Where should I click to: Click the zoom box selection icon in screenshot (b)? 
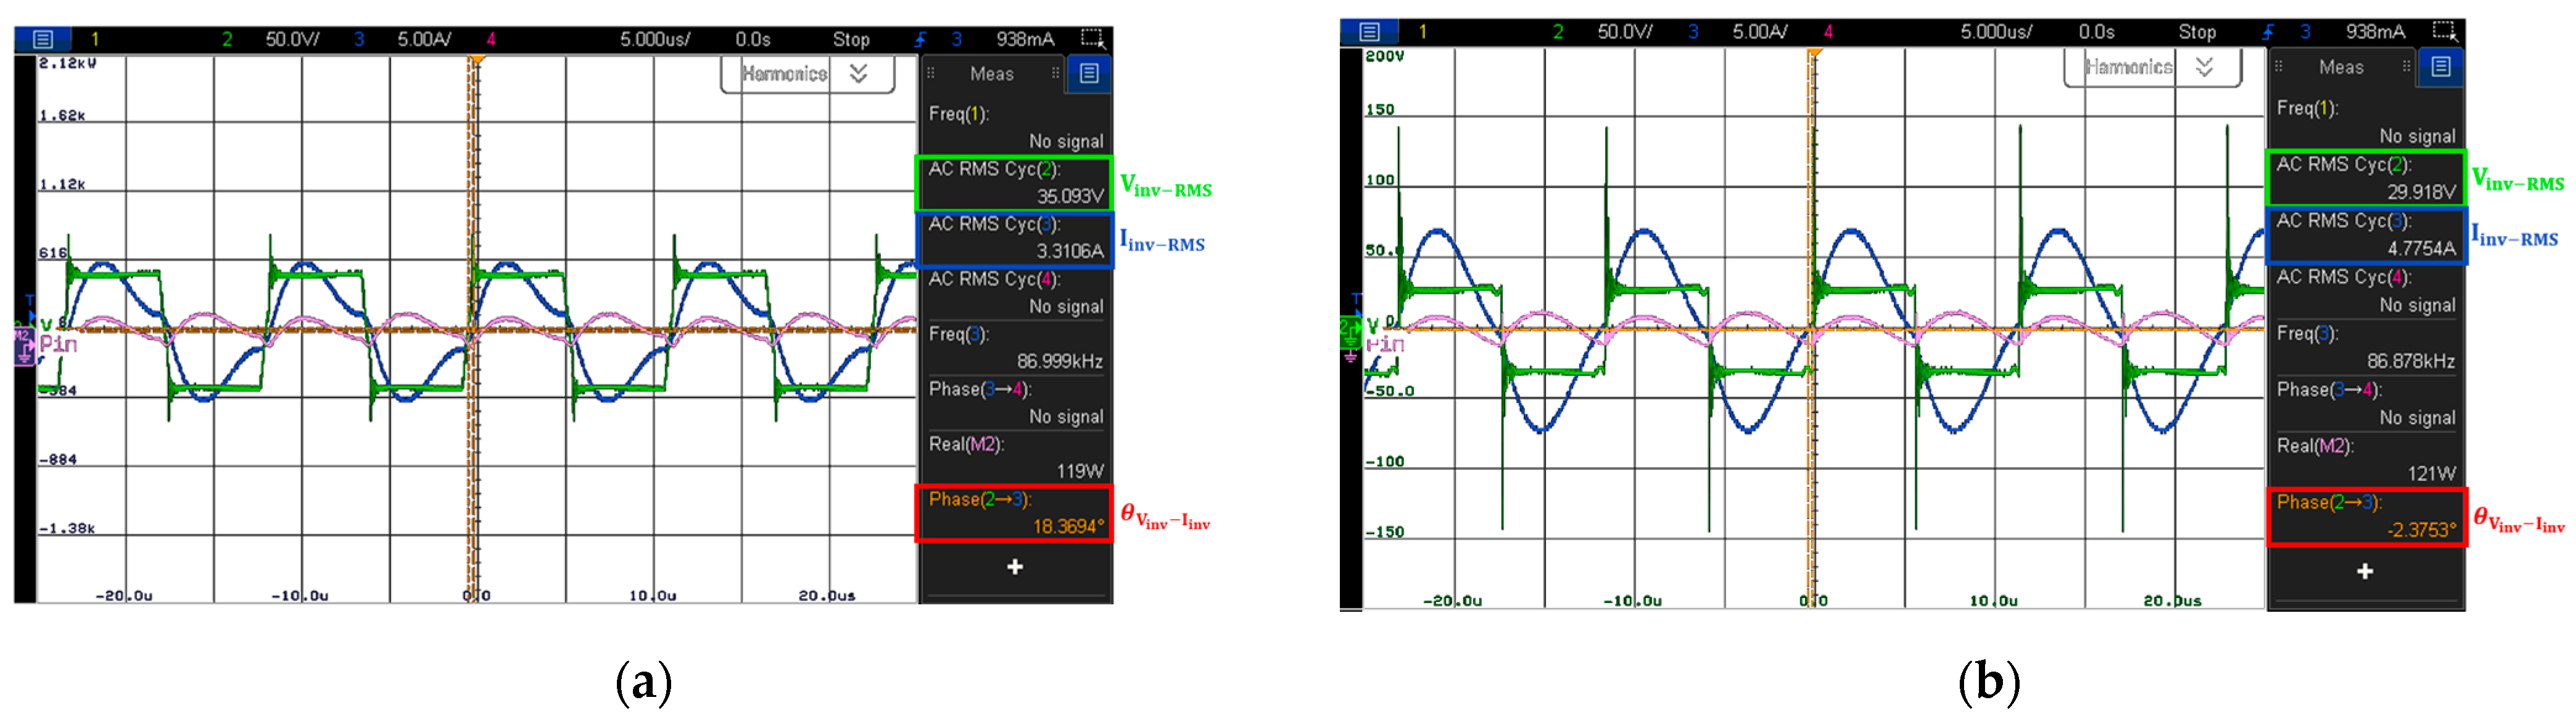click(x=2443, y=31)
